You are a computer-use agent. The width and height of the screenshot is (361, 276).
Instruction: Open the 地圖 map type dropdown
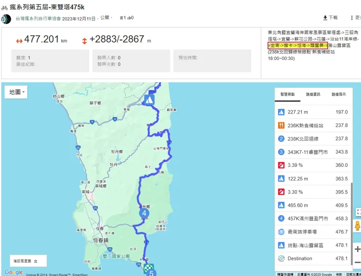pos(16,92)
